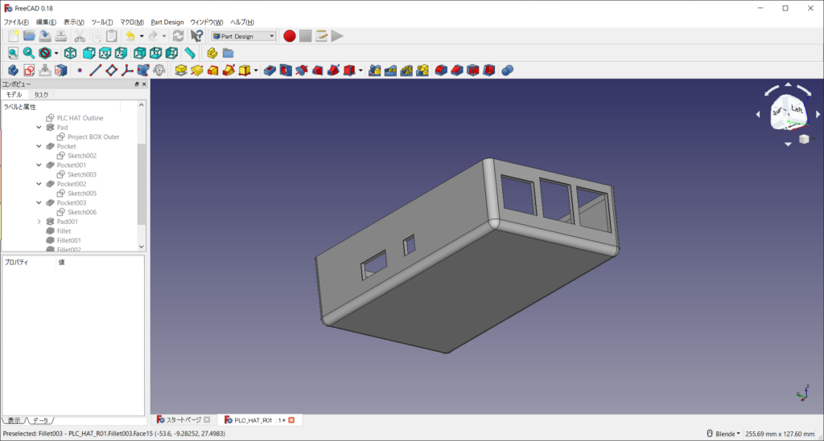The width and height of the screenshot is (824, 441).
Task: Click the Measure Distance ruler icon
Action: point(190,53)
